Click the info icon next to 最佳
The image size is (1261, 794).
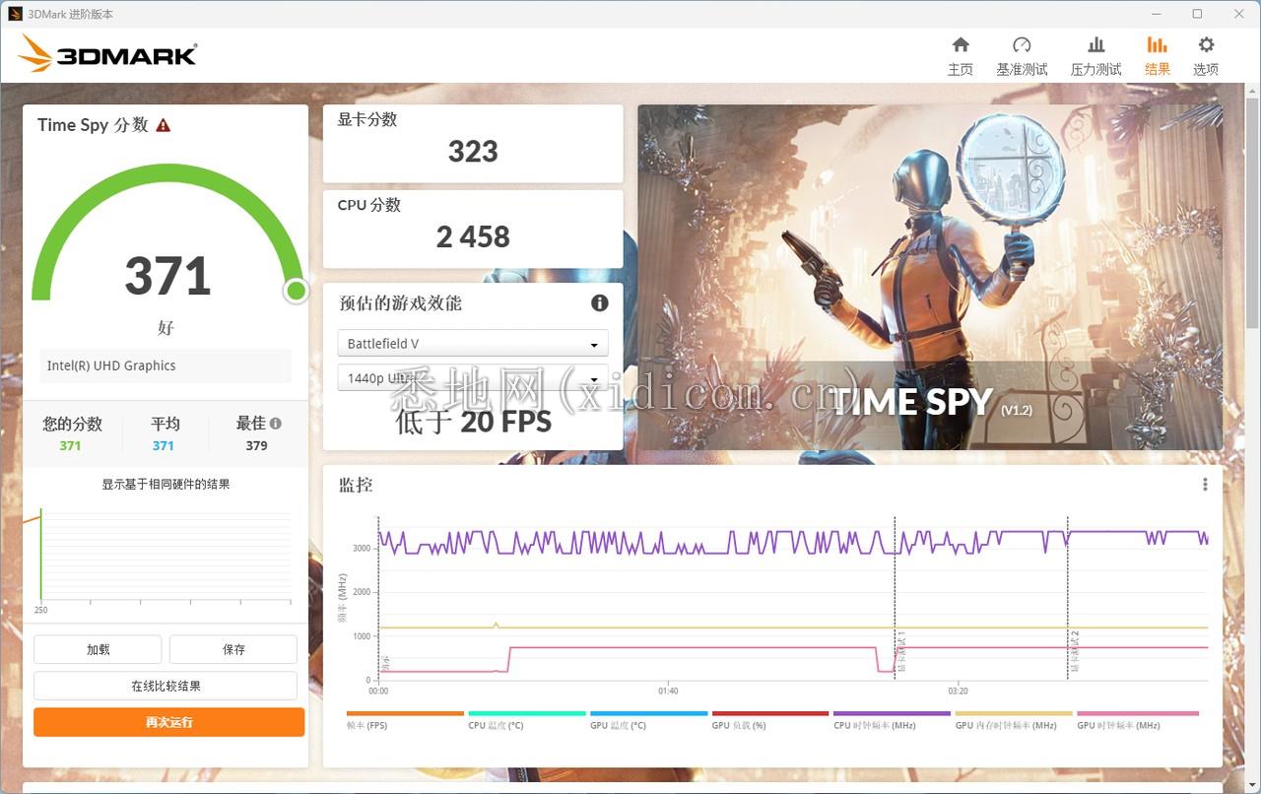(x=276, y=424)
